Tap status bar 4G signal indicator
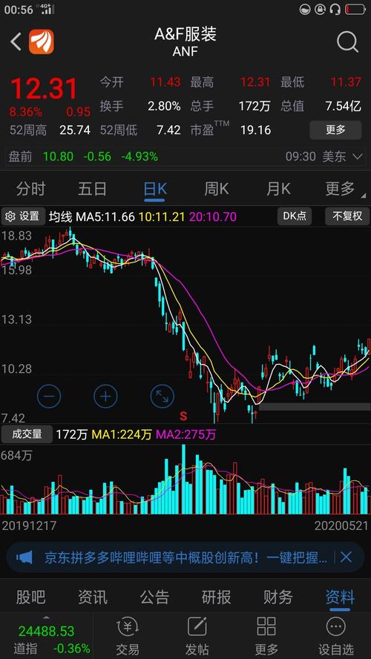The height and width of the screenshot is (659, 371). 47,9
